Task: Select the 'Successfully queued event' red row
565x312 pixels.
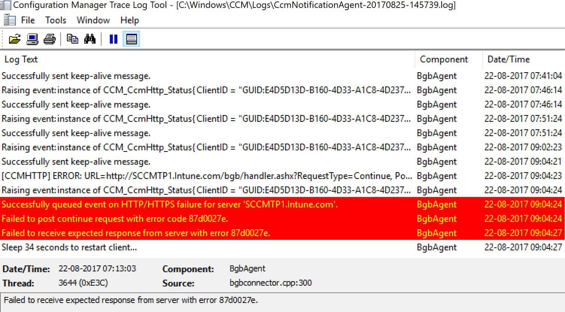Action: [282, 204]
